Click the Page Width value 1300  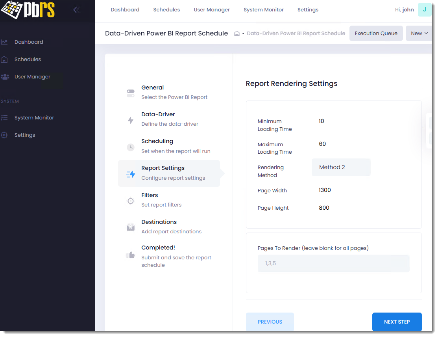click(325, 190)
